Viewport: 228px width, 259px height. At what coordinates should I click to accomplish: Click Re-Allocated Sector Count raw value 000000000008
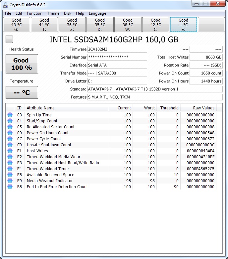(200, 127)
